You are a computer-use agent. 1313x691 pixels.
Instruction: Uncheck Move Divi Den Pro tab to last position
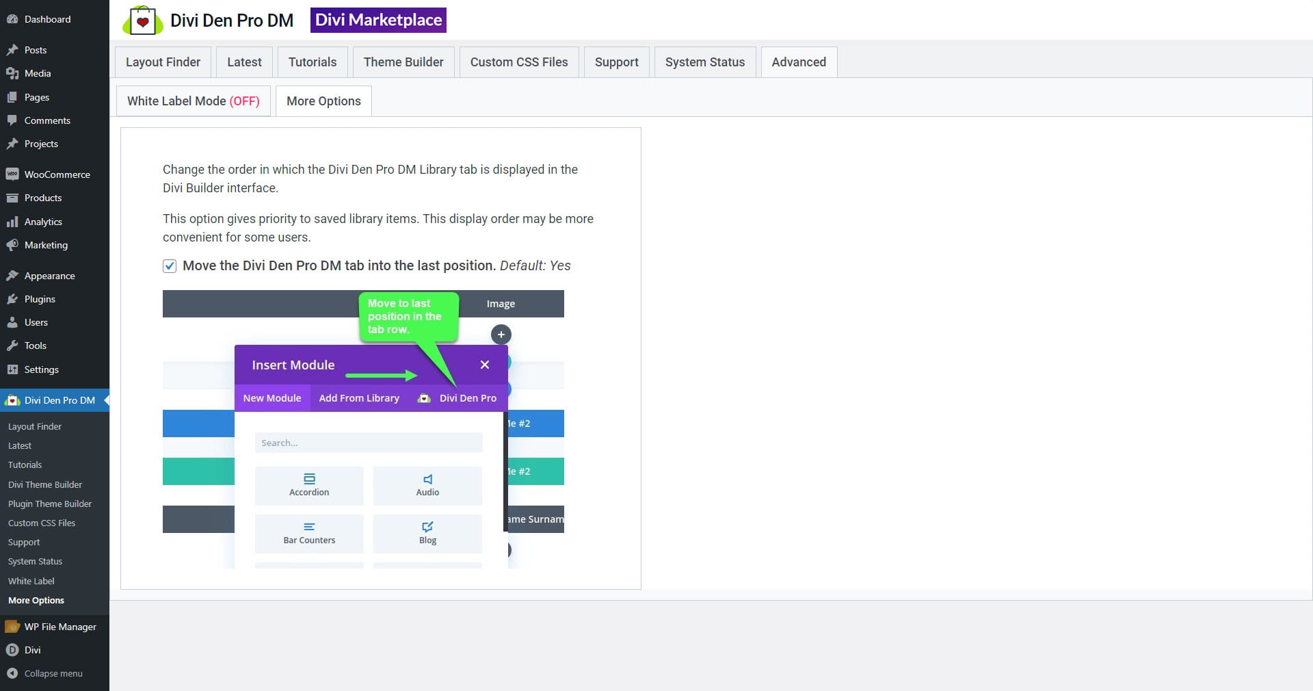coord(170,266)
